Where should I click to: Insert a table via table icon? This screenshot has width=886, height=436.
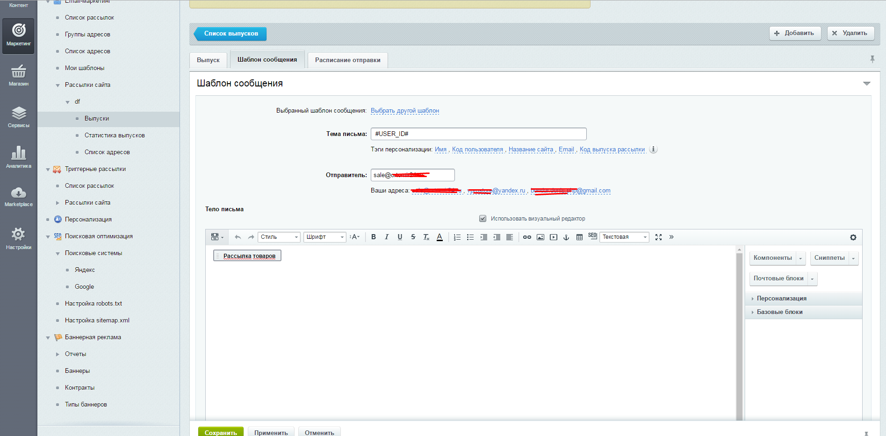pos(579,237)
